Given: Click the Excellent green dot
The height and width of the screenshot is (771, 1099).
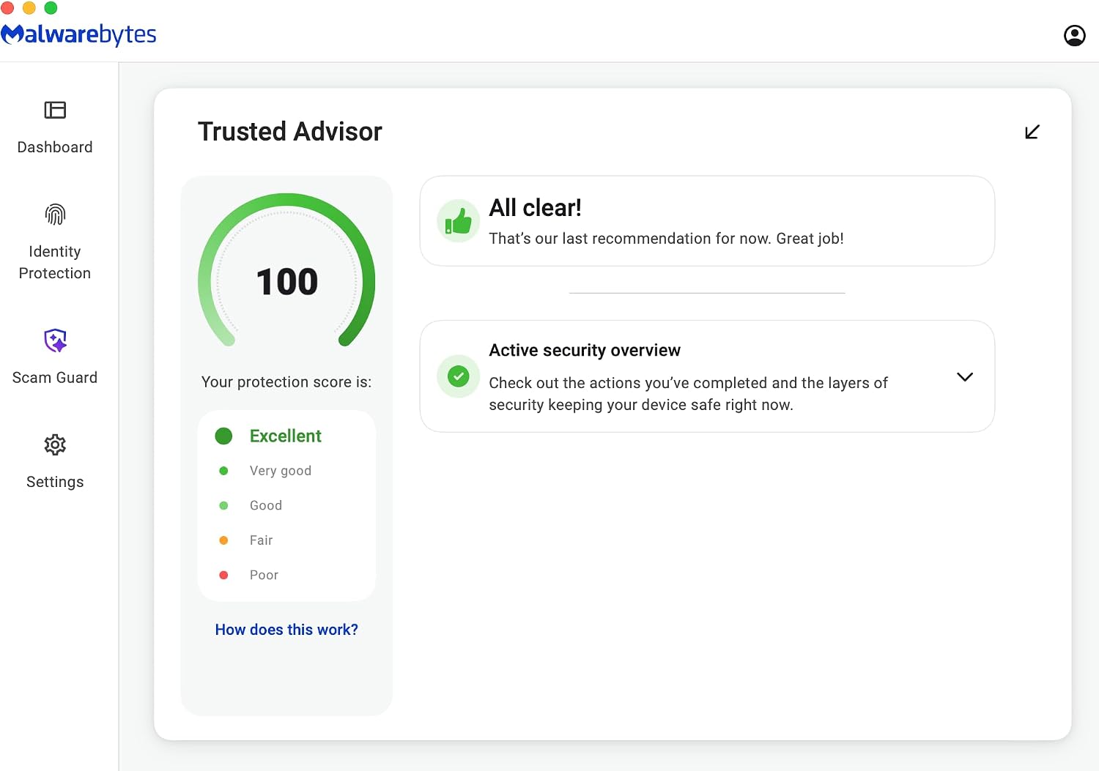Looking at the screenshot, I should 223,436.
